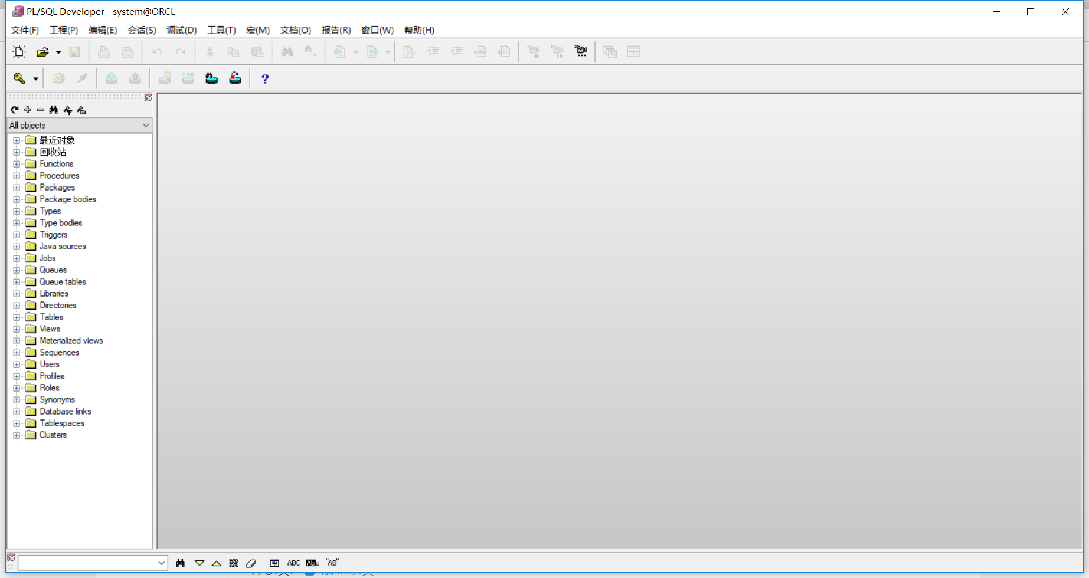Close the find bar panel

[11, 557]
